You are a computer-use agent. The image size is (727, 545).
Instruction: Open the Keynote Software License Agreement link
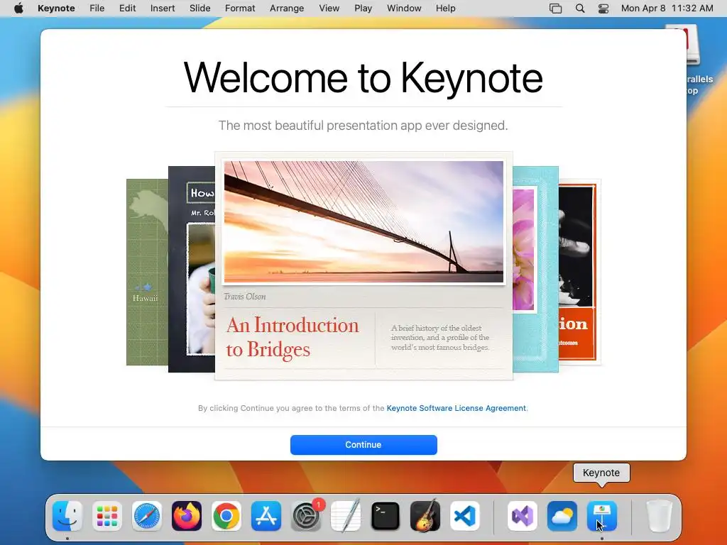[x=457, y=408]
